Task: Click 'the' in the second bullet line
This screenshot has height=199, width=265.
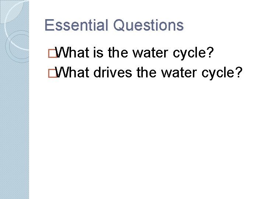Action: 146,73
